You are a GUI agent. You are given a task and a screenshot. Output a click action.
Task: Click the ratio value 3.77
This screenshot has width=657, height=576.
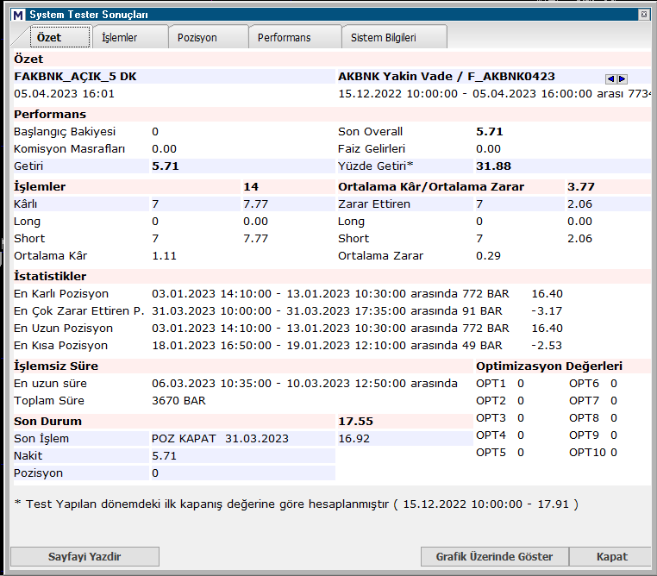pyautogui.click(x=581, y=186)
